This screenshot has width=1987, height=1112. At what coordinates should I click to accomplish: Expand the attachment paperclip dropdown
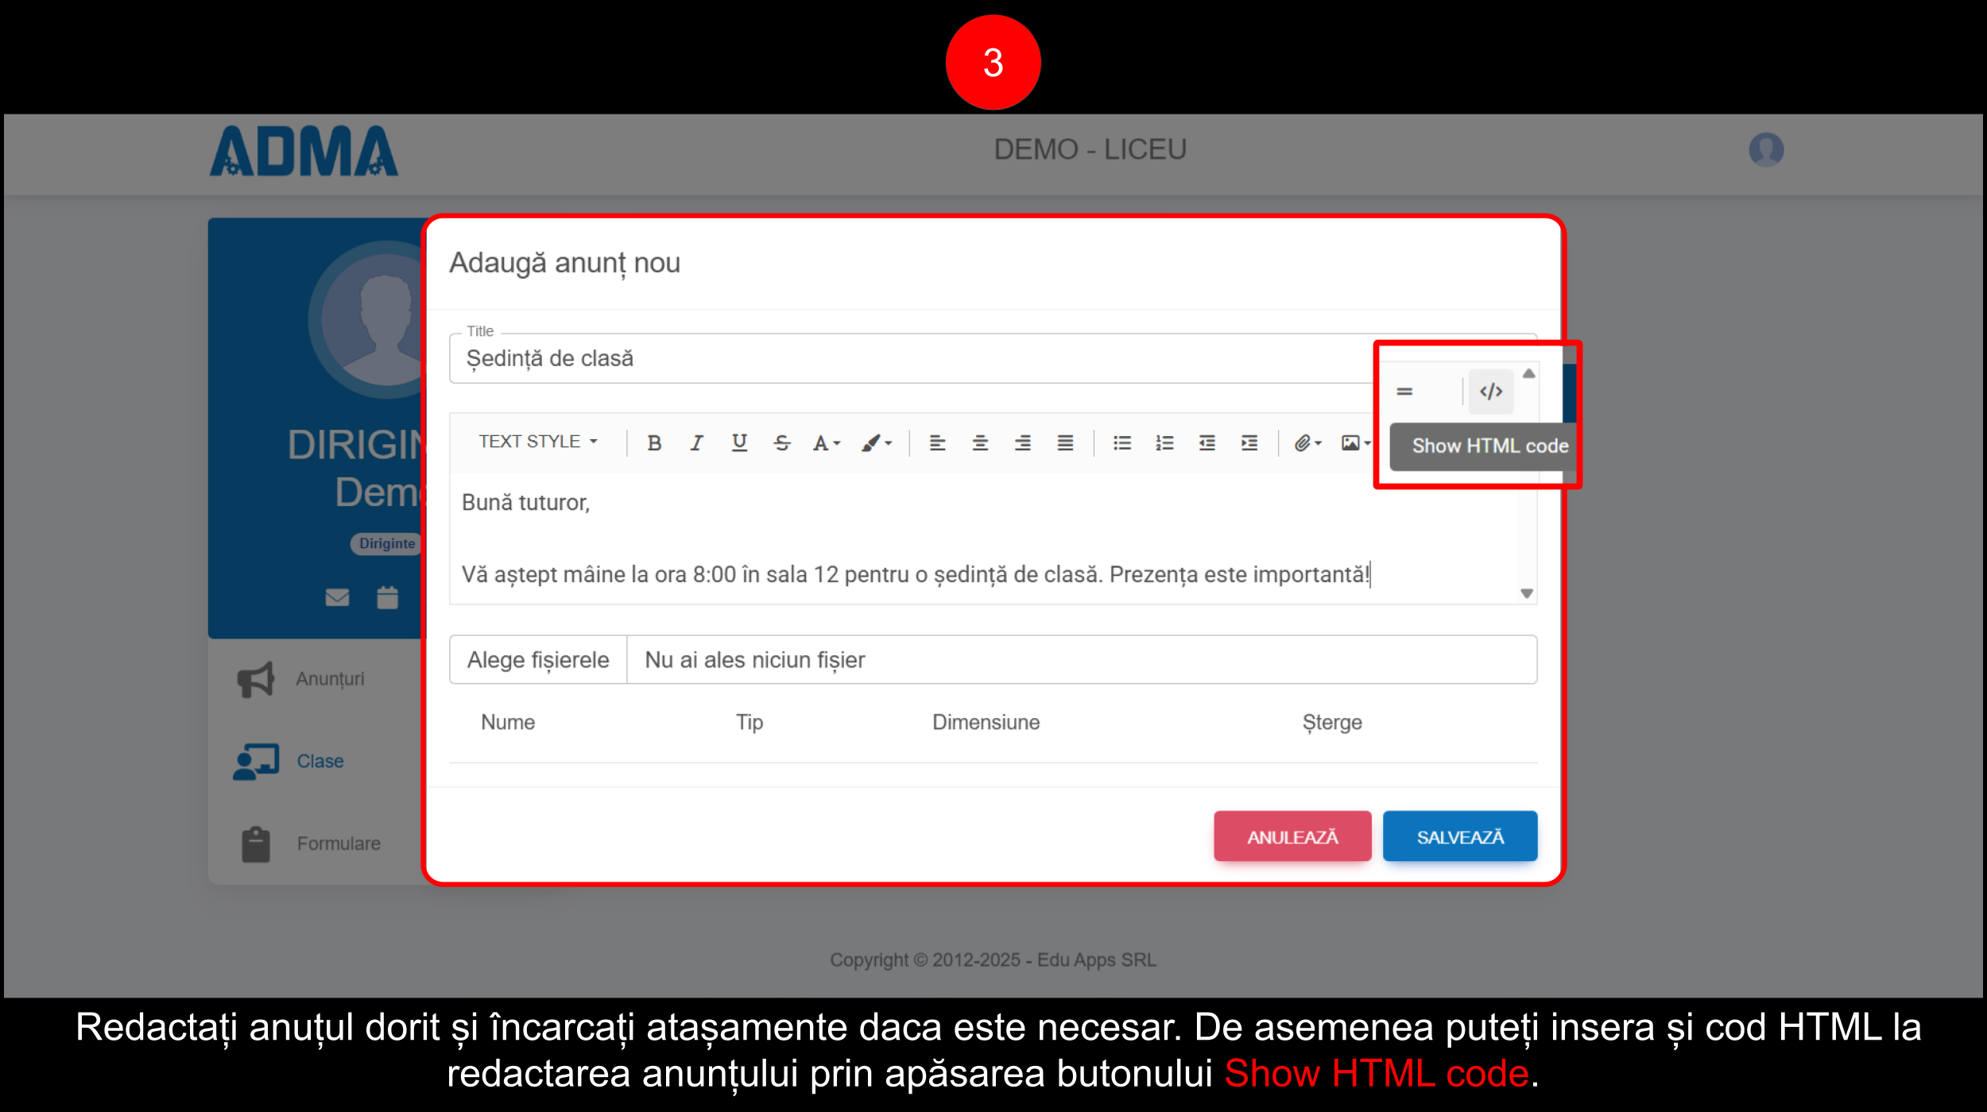coord(1307,443)
